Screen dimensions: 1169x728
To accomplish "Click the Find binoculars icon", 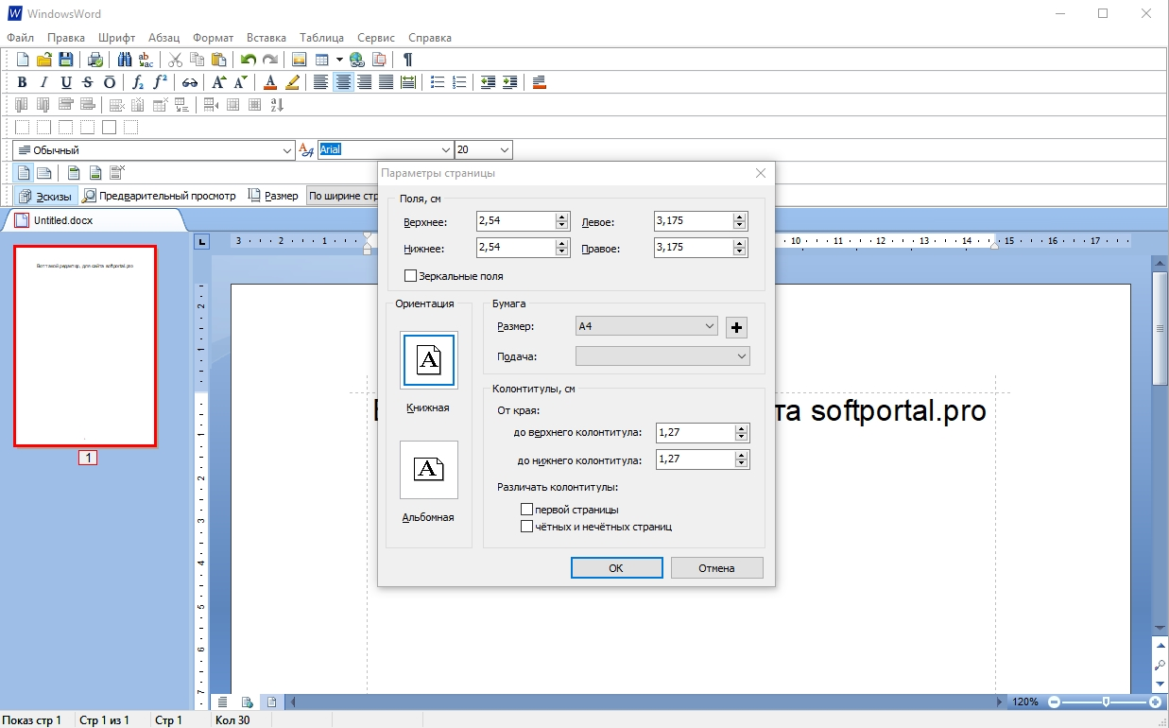I will (x=125, y=60).
